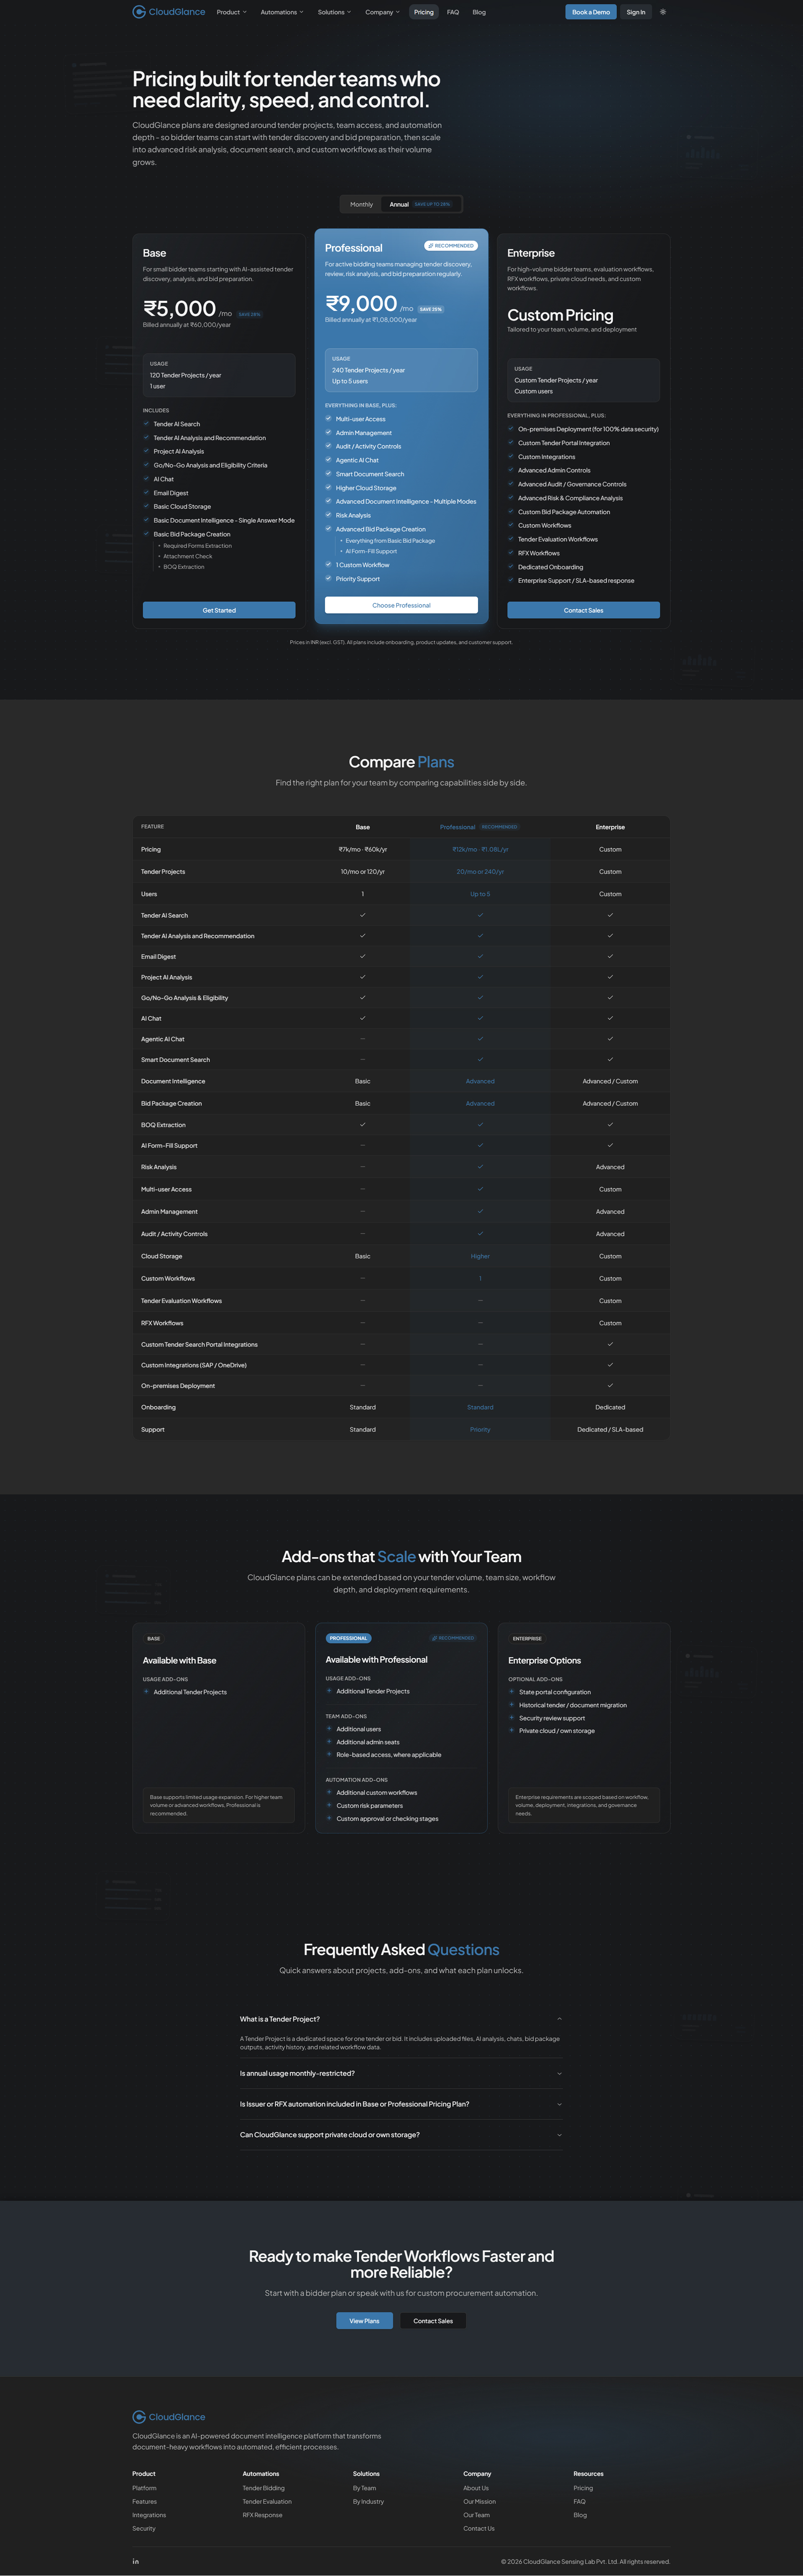Click checkmark icon beside Priority Support
Image resolution: width=803 pixels, height=2576 pixels.
coord(329,578)
